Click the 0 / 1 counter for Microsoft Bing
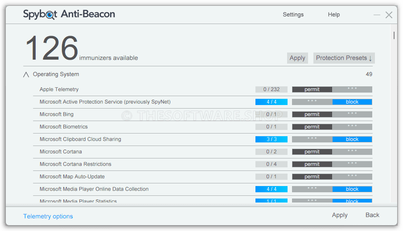This screenshot has width=403, height=231. [271, 114]
